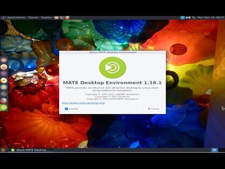Launch terminal from top panel
This screenshot has height=169, width=225.
click(62, 17)
